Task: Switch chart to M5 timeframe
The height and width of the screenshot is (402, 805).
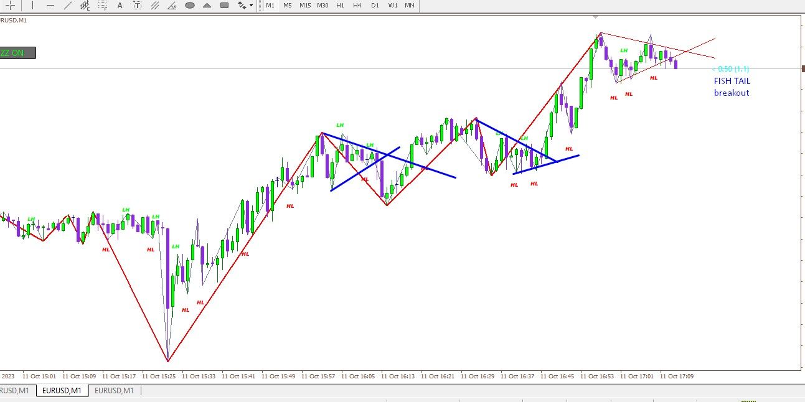Action: click(x=288, y=5)
